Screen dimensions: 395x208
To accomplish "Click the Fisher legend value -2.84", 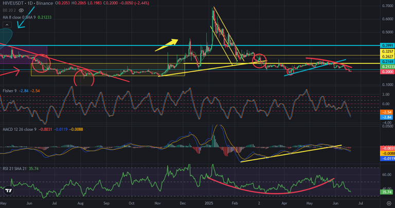I will pos(24,91).
